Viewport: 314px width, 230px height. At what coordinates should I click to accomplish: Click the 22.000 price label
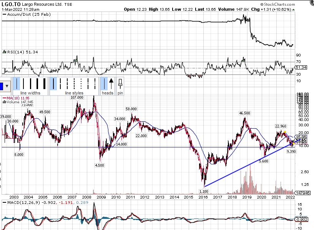point(141,136)
